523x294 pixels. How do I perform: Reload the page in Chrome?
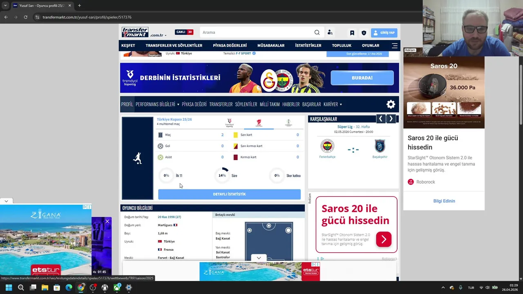25,17
